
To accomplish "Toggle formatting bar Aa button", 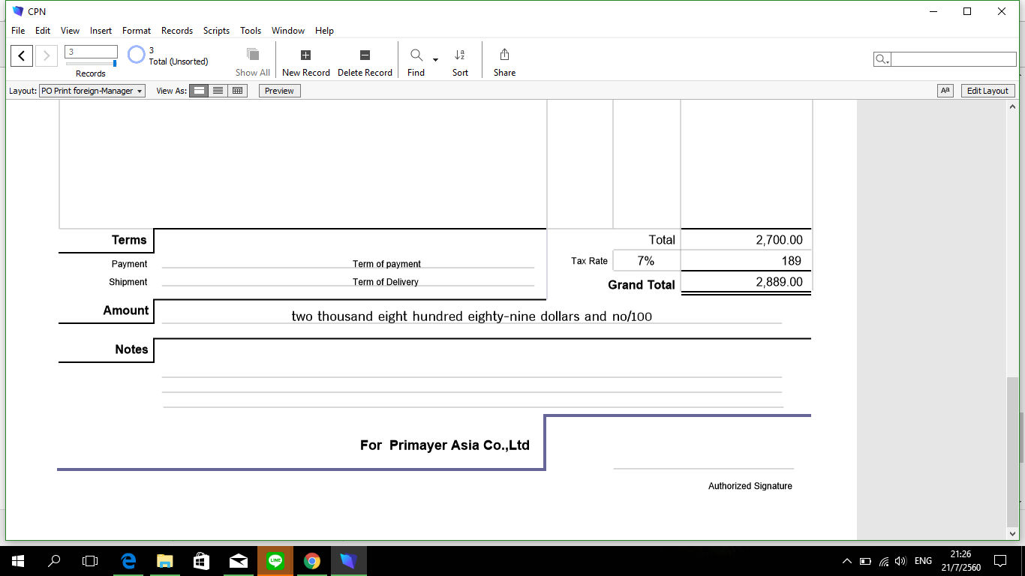I will point(945,91).
